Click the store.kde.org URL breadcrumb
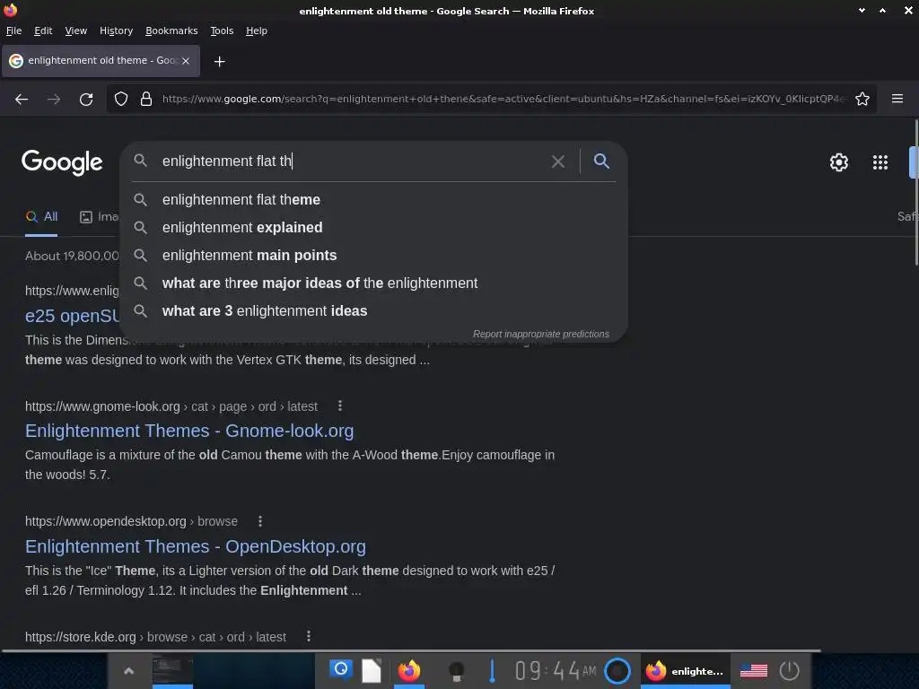This screenshot has width=919, height=689. (155, 637)
